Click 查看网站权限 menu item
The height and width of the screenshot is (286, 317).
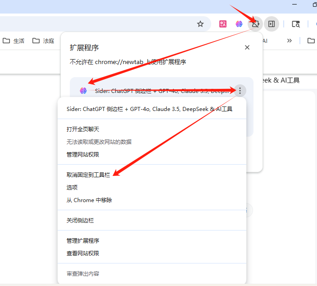[x=152, y=254]
